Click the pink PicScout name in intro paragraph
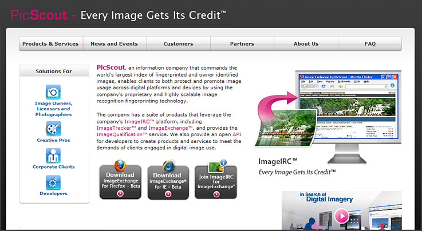Viewport: 422px width, 231px height. (111, 67)
